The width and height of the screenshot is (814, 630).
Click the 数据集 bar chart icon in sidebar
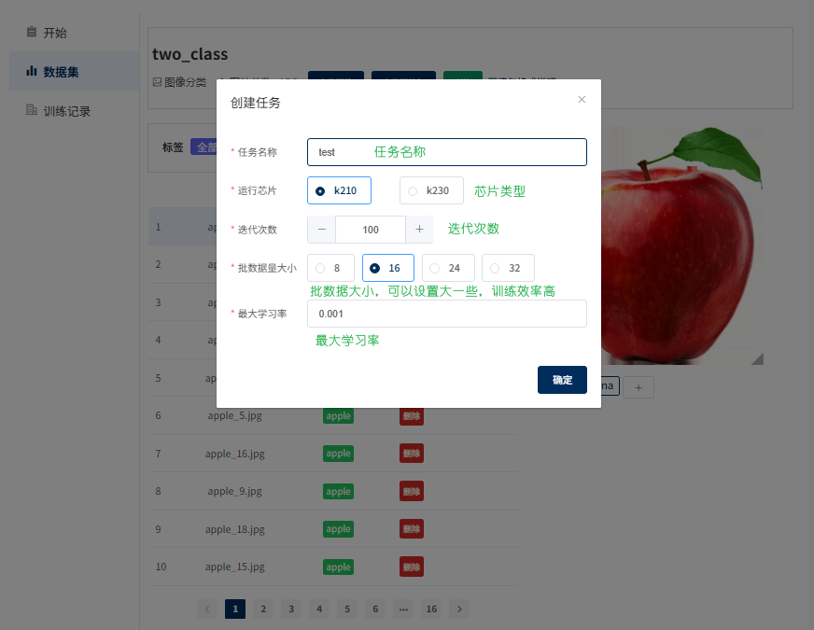point(33,70)
